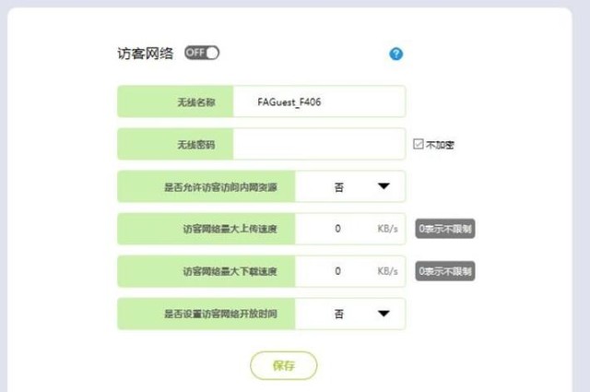The width and height of the screenshot is (590, 392).
Task: Click the 不加密 checkbox label text
Action: click(440, 145)
